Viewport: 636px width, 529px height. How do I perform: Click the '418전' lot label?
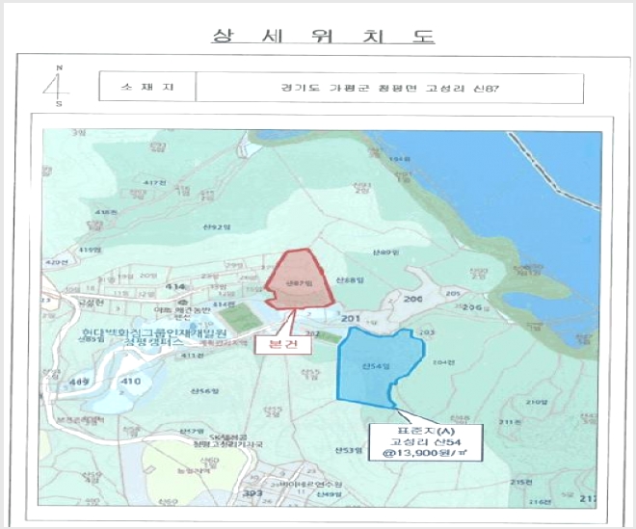[x=107, y=212]
